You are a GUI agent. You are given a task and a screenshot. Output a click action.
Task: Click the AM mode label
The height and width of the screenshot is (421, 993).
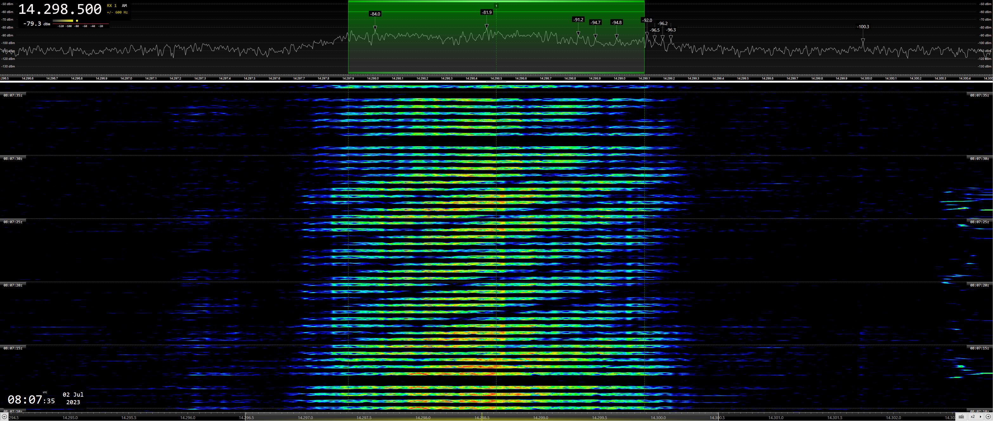coord(124,6)
